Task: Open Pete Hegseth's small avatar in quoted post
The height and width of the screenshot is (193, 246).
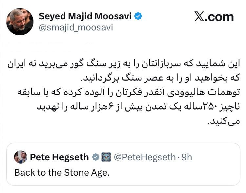Action: click(x=20, y=157)
